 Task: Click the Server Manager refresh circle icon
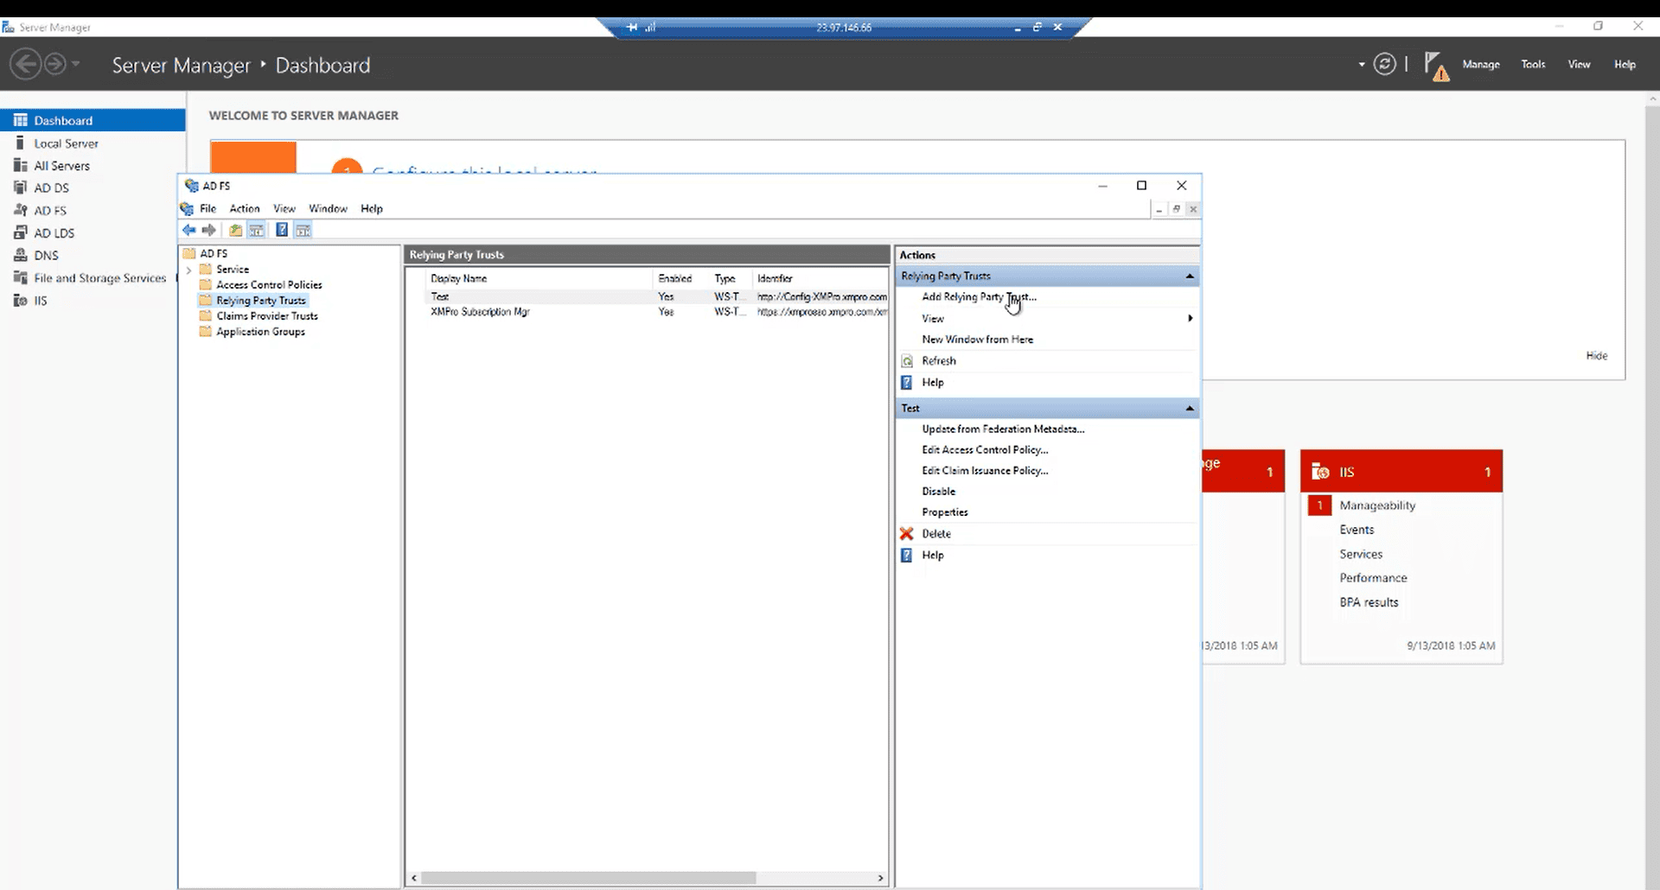(1384, 65)
